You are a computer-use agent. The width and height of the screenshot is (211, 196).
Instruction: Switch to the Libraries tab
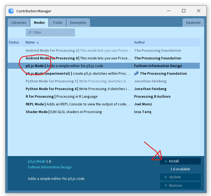tap(19, 23)
